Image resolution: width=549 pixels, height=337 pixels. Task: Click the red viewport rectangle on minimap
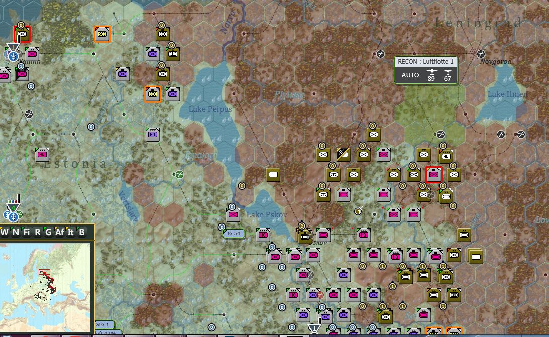pyautogui.click(x=45, y=272)
